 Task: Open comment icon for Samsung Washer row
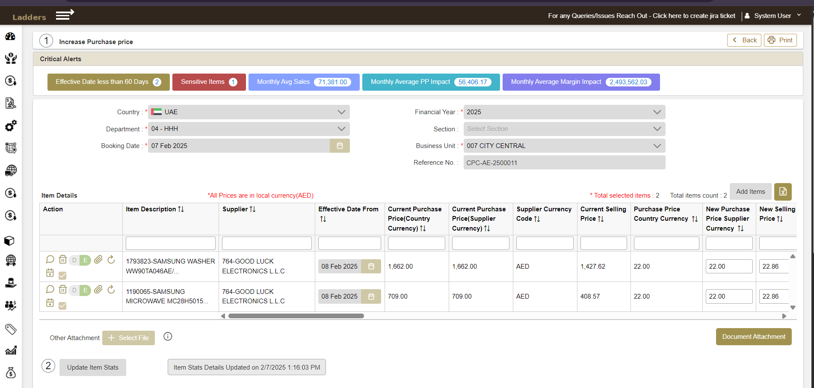click(x=50, y=259)
